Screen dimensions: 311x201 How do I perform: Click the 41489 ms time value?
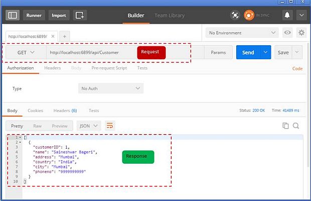(291, 111)
